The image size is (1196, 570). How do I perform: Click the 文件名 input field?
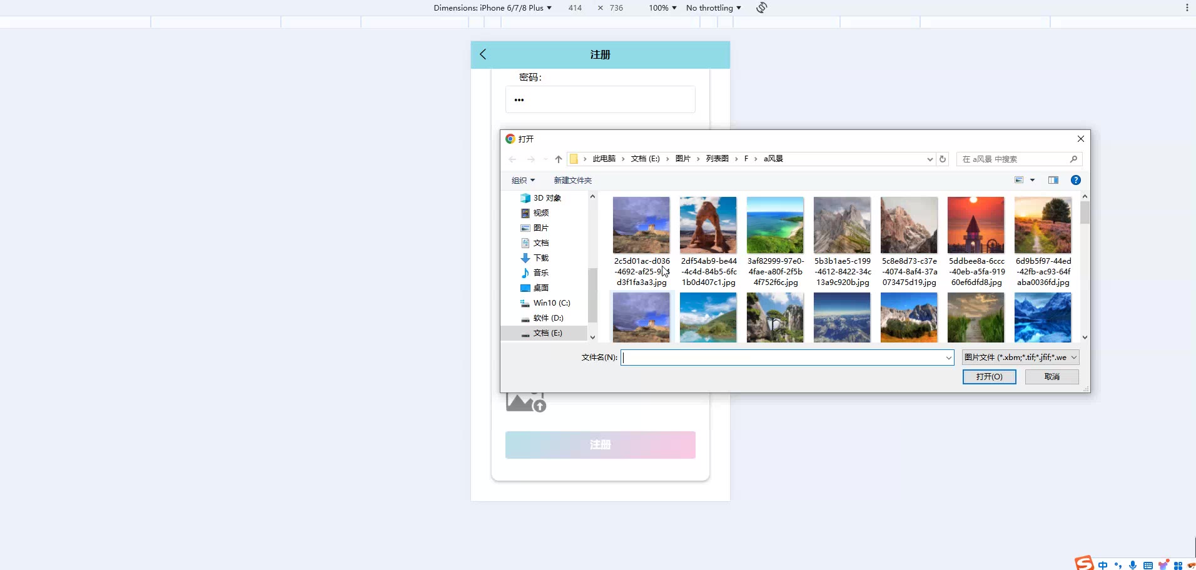click(782, 357)
